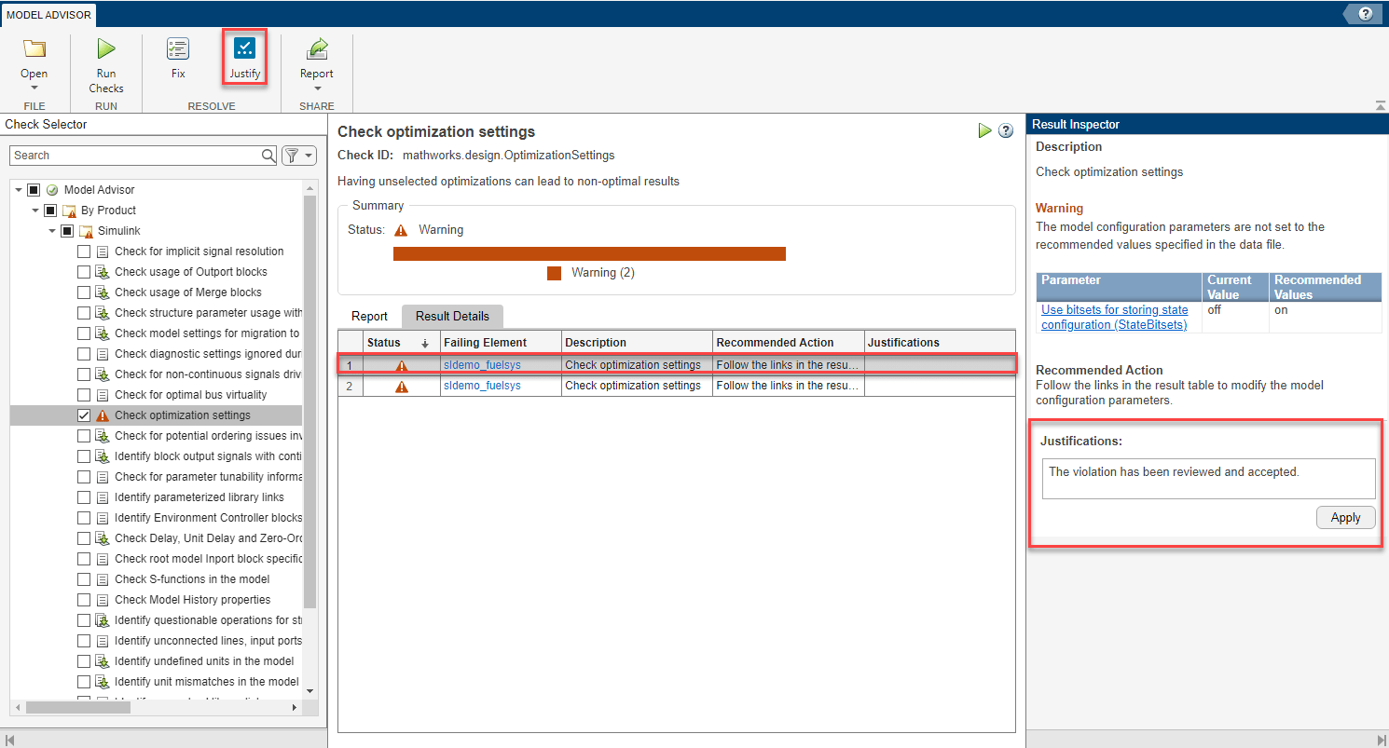Screen dimensions: 1389x748
Task: Enable the Check for implicit signal resolution checkbox
Action: 84,252
